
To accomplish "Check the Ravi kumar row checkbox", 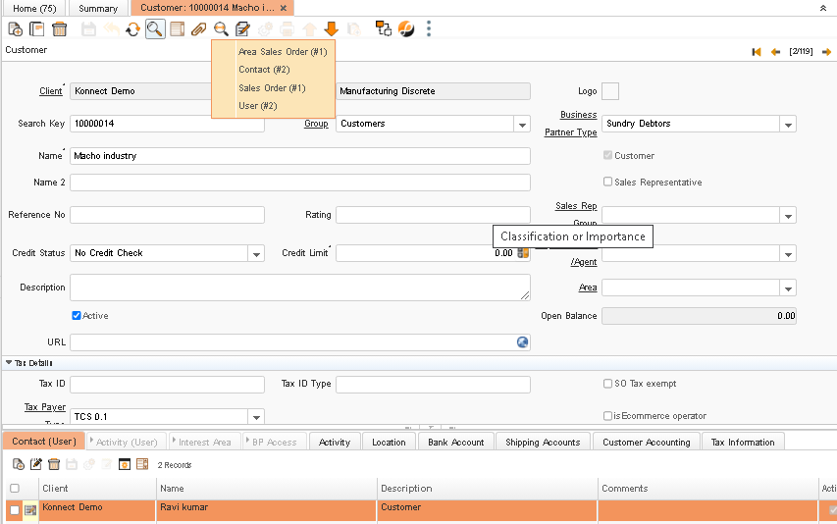I will [x=15, y=510].
